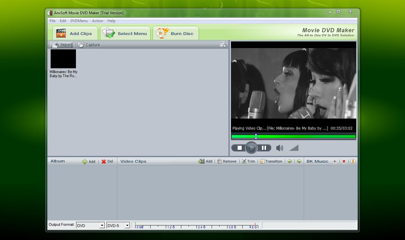This screenshot has width=405, height=240.
Task: Click the Select Menu checkmark icon
Action: click(x=109, y=33)
